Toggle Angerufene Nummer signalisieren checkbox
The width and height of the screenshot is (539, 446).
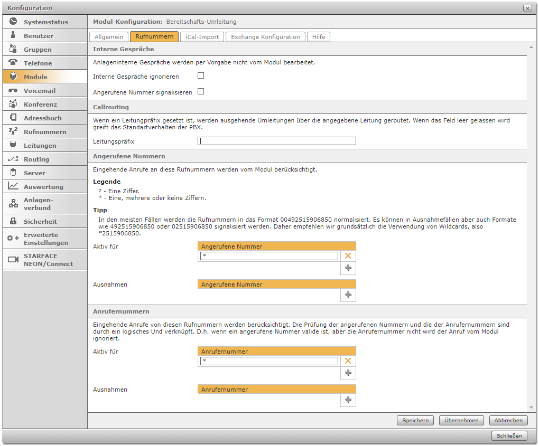(201, 91)
